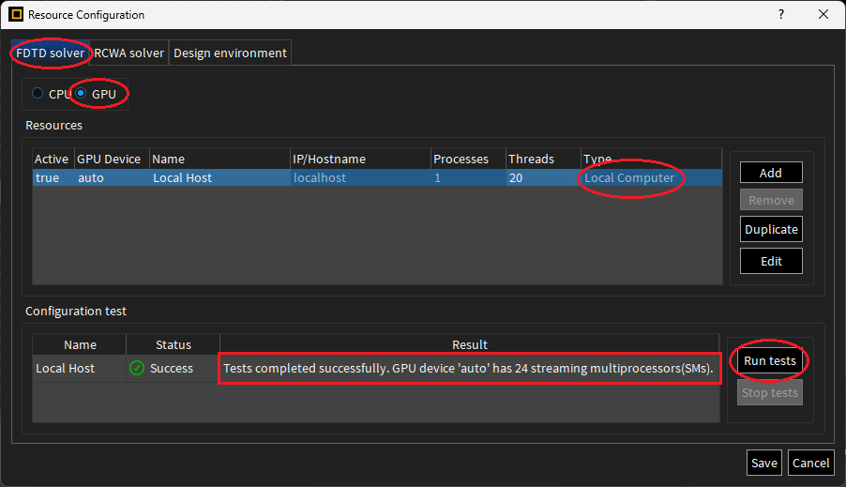Save the resource configuration
The width and height of the screenshot is (846, 487).
763,463
